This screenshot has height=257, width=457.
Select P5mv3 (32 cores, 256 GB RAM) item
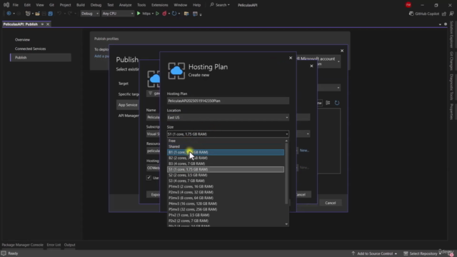pos(226,209)
